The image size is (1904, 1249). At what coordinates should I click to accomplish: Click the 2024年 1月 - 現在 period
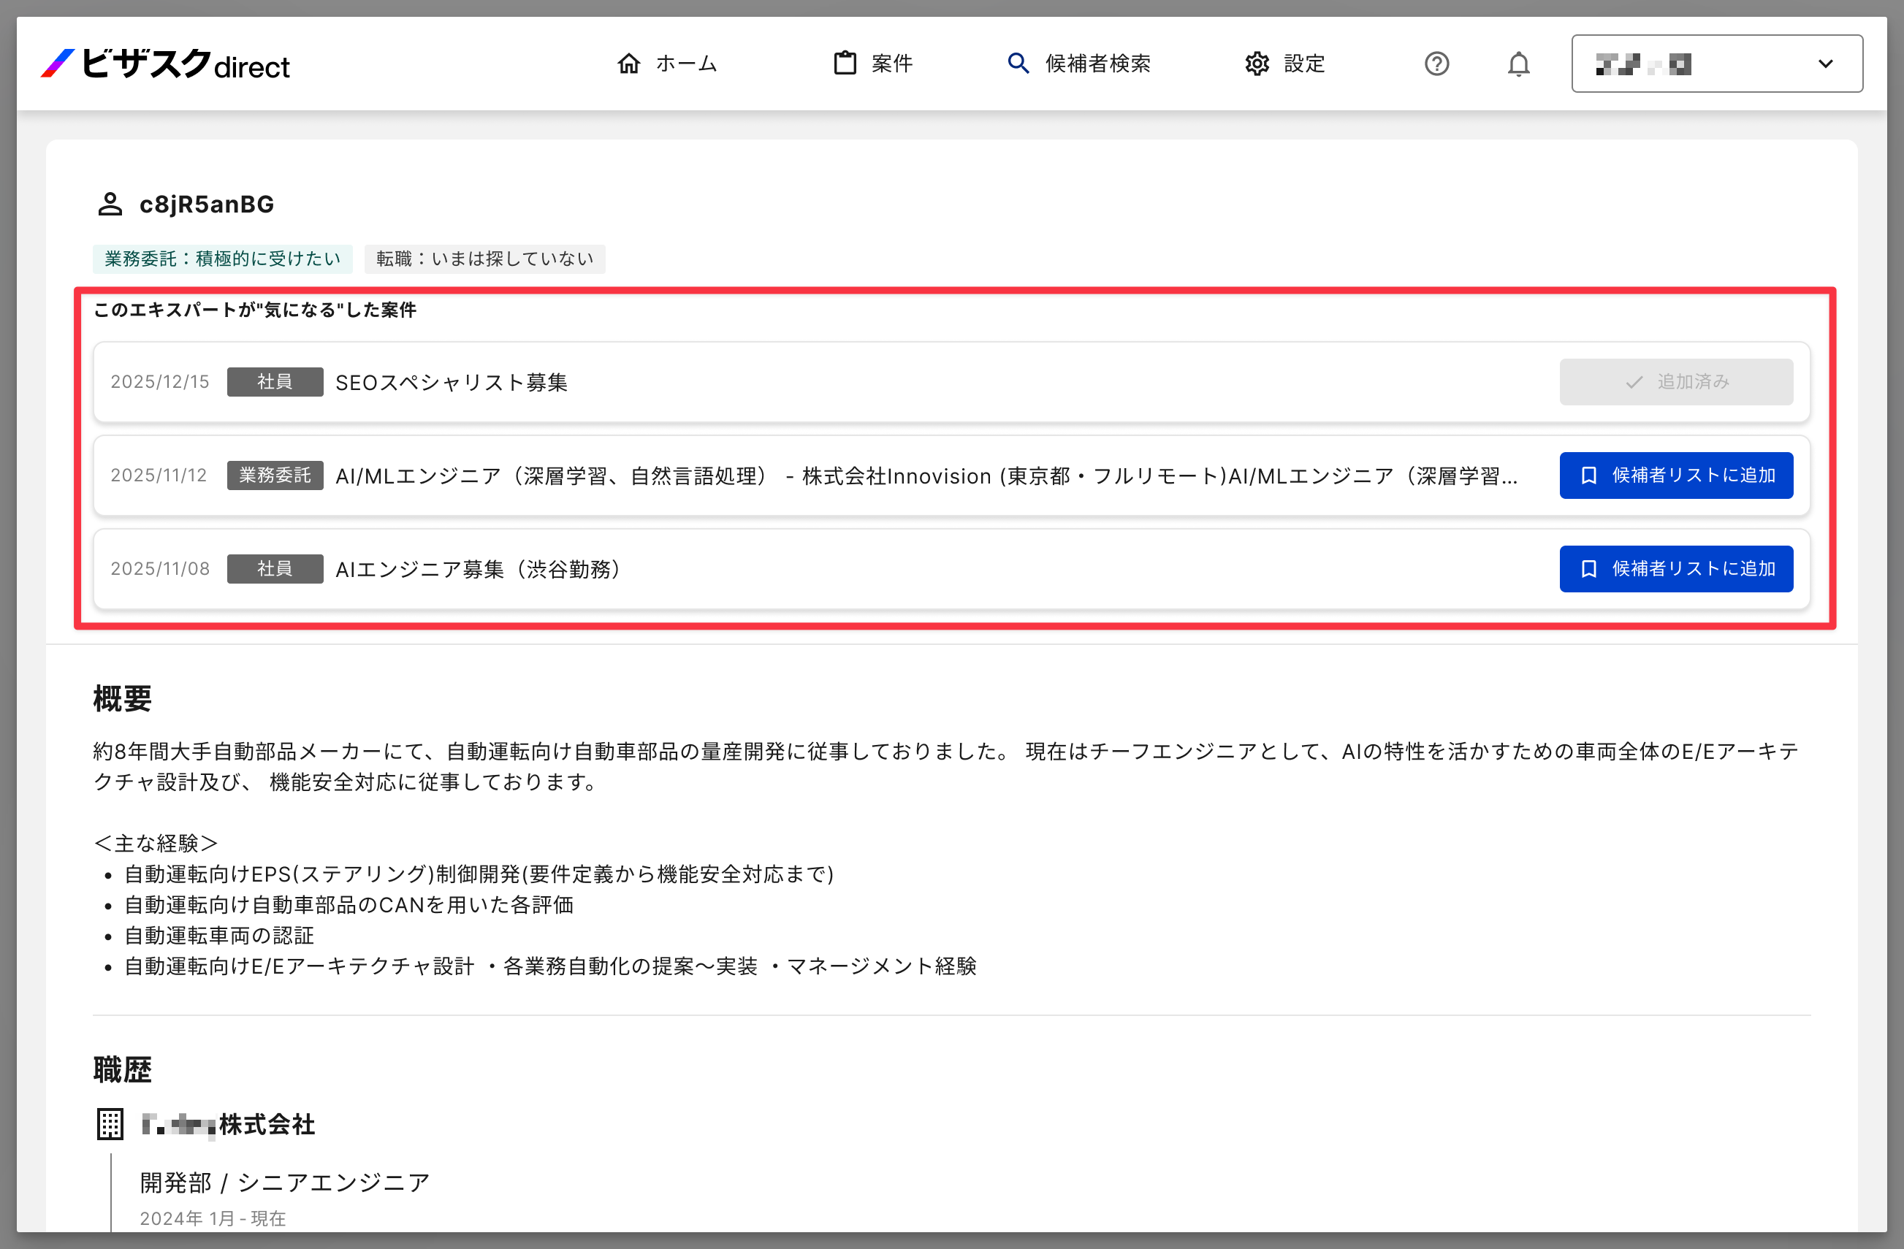(x=213, y=1218)
